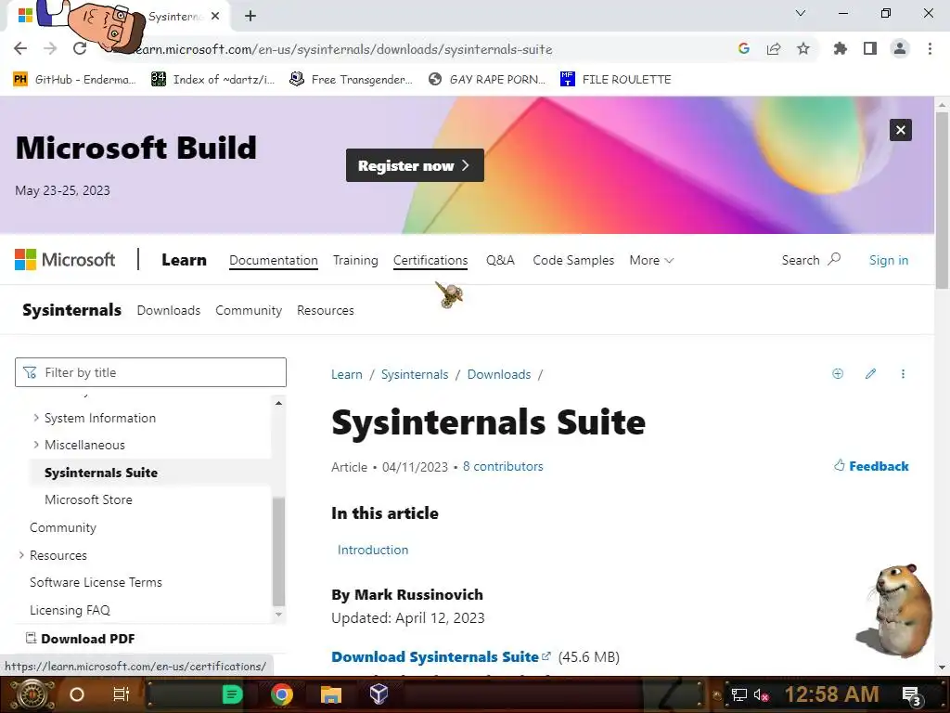Open Q&A menu item
The height and width of the screenshot is (713, 950).
(x=500, y=260)
